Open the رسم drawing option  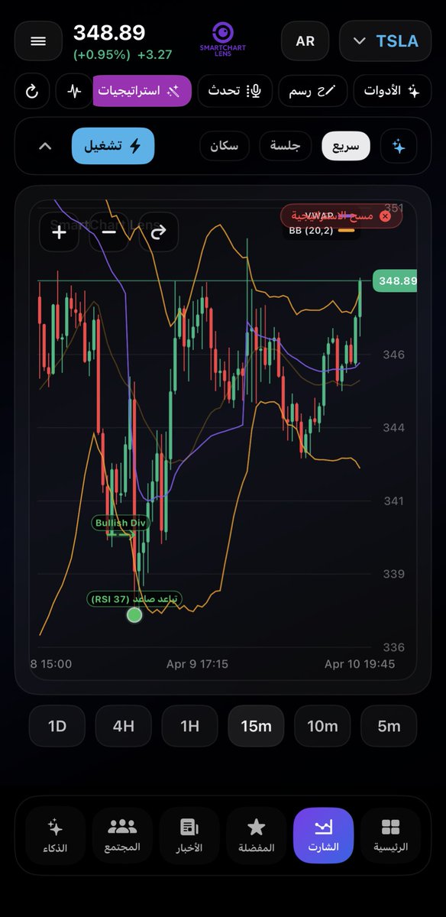(x=312, y=91)
